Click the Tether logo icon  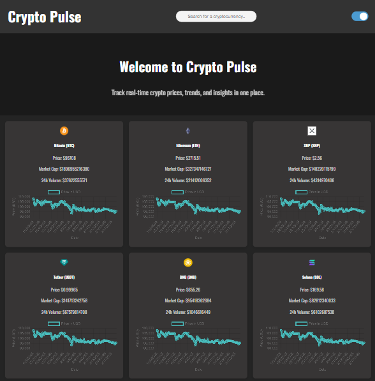pyautogui.click(x=64, y=263)
